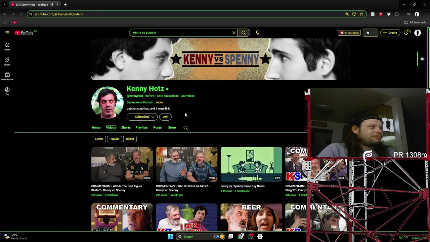Open the Chrome profile avatar
The image size is (430, 242).
[x=417, y=14]
